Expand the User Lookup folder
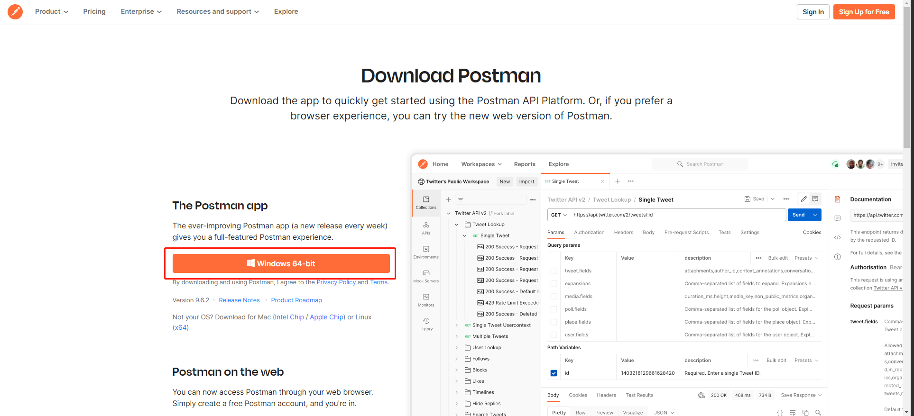 [x=456, y=348]
